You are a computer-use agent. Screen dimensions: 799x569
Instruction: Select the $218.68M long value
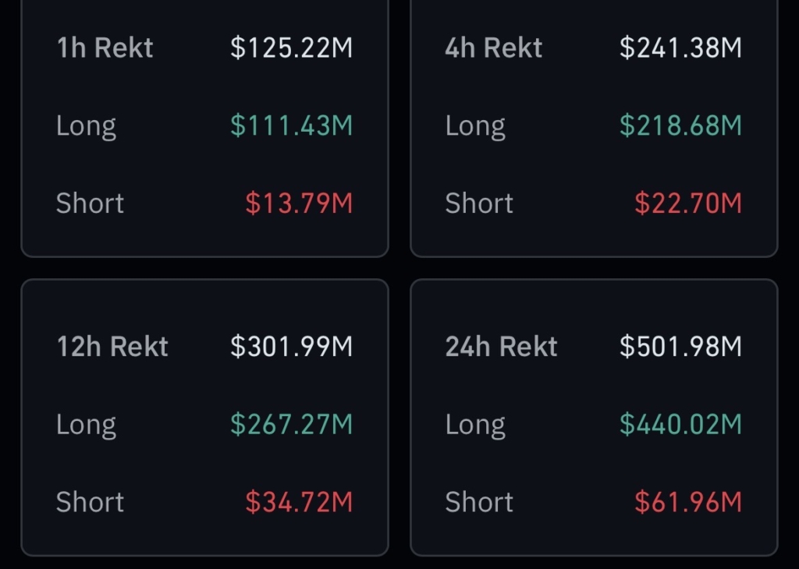(x=680, y=125)
